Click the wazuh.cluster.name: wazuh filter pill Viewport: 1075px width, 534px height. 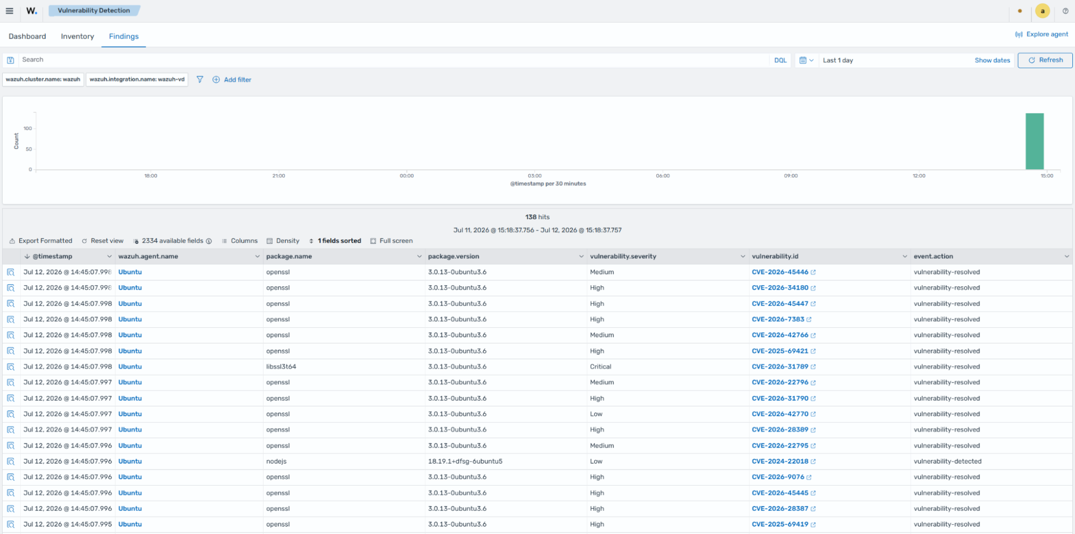tap(43, 80)
